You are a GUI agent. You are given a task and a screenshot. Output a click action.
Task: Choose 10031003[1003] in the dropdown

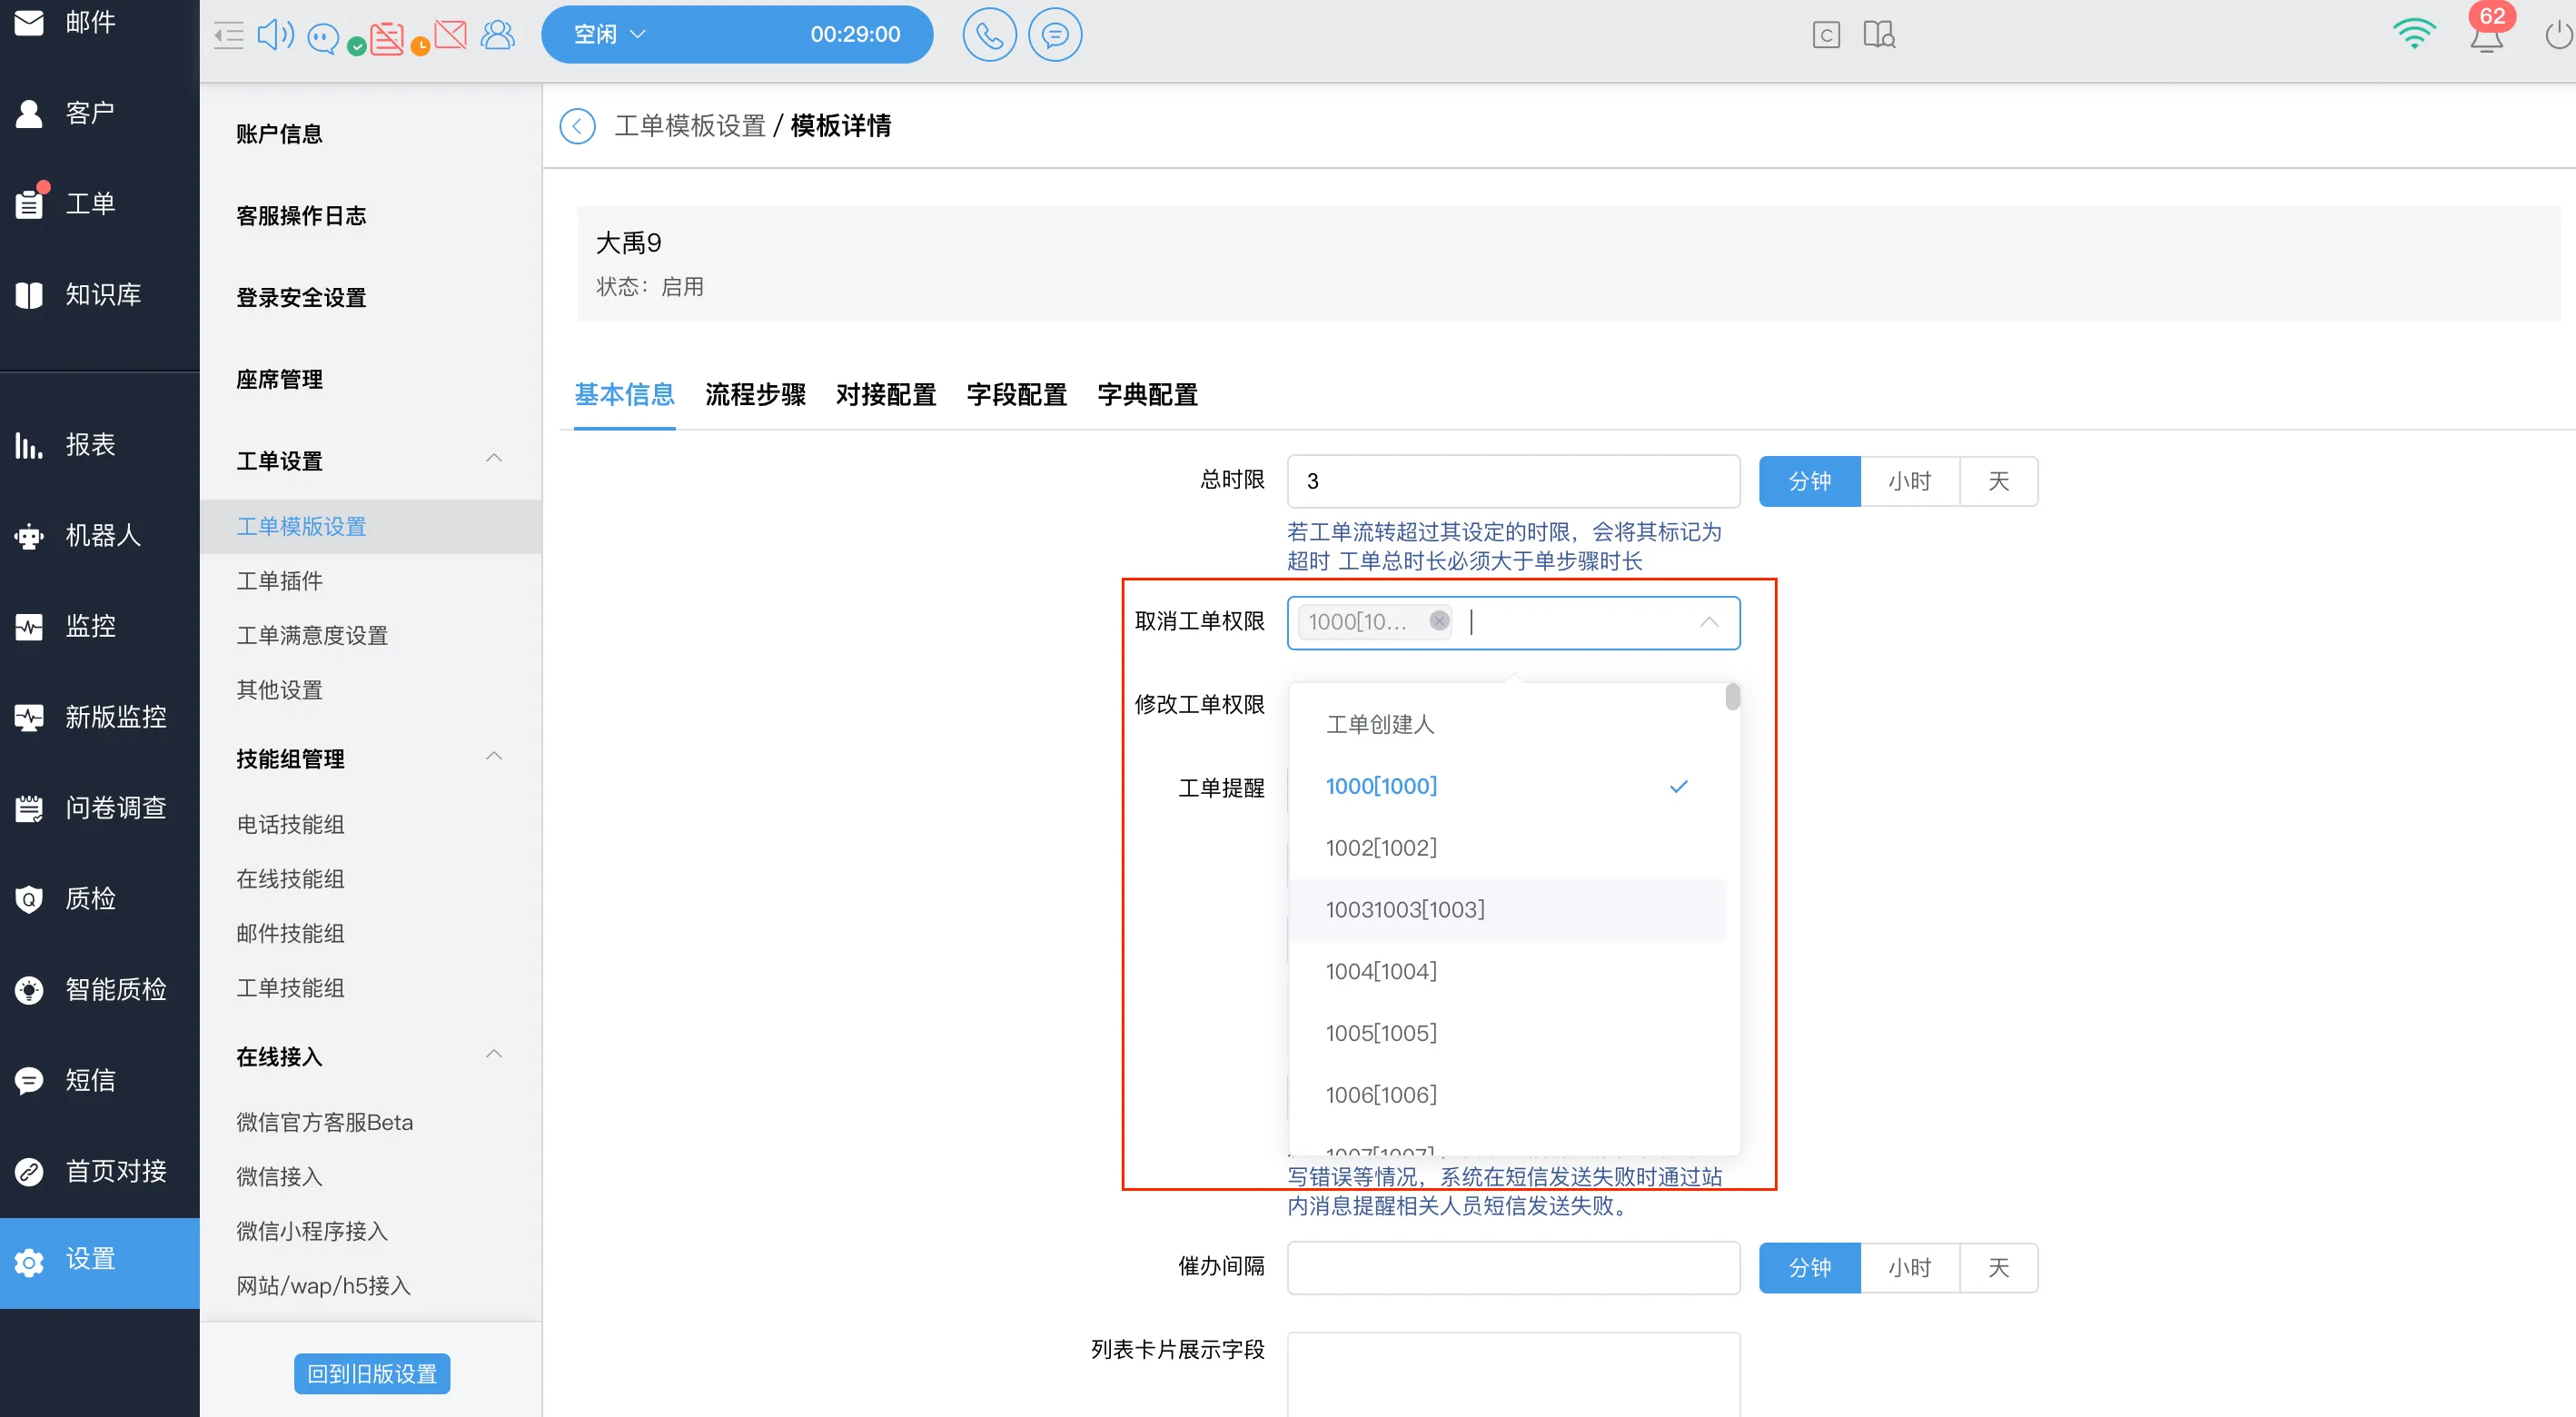click(1507, 910)
